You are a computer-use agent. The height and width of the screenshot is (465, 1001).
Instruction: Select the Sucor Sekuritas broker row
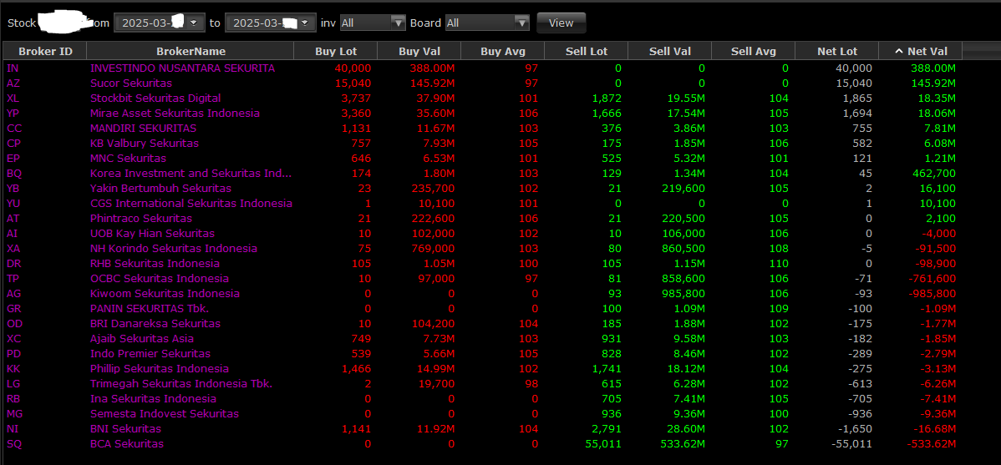click(483, 83)
